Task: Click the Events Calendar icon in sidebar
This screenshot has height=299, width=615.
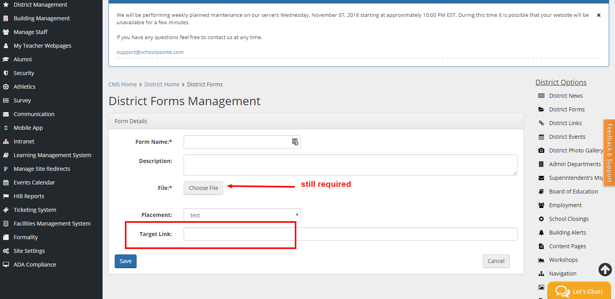Action: (6, 183)
